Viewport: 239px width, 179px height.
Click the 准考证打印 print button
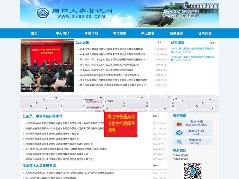193,132
